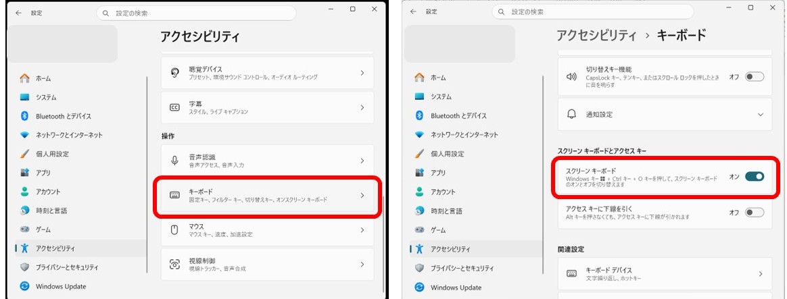Click the キーボード デバイス keyboard icon

pyautogui.click(x=571, y=273)
